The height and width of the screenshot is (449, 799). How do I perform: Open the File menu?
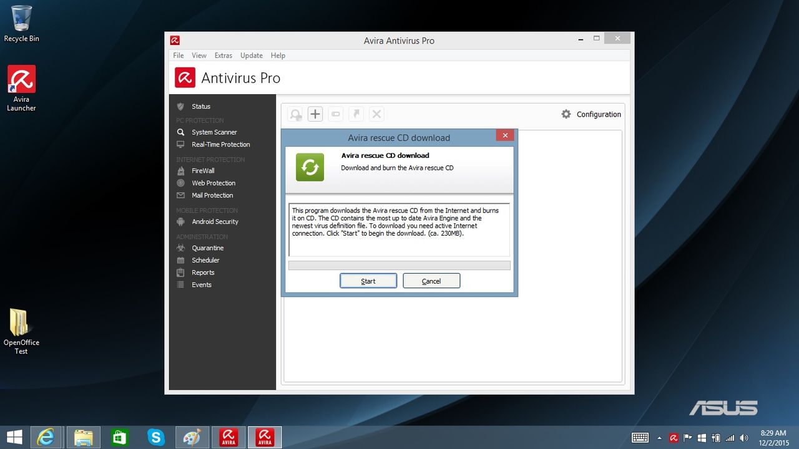point(179,56)
